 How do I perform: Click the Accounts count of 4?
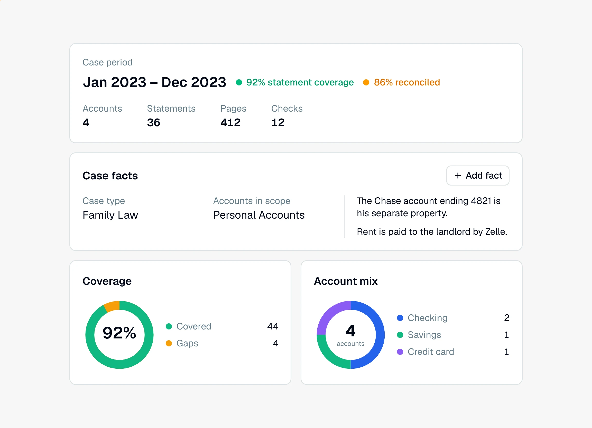[x=86, y=122]
